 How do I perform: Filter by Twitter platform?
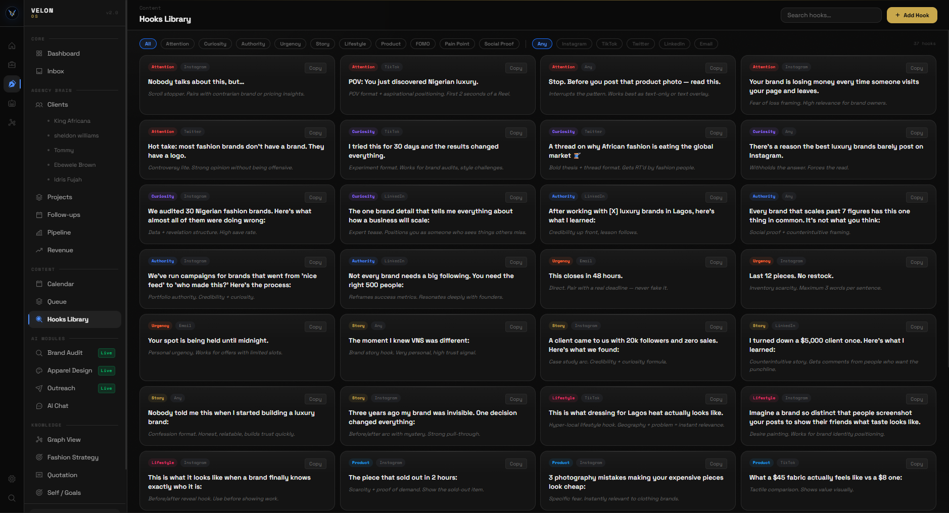[x=641, y=44]
